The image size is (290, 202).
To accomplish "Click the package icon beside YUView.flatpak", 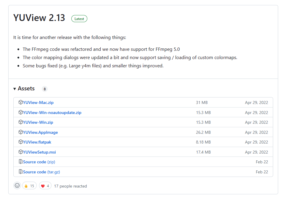I will [x=20, y=142].
